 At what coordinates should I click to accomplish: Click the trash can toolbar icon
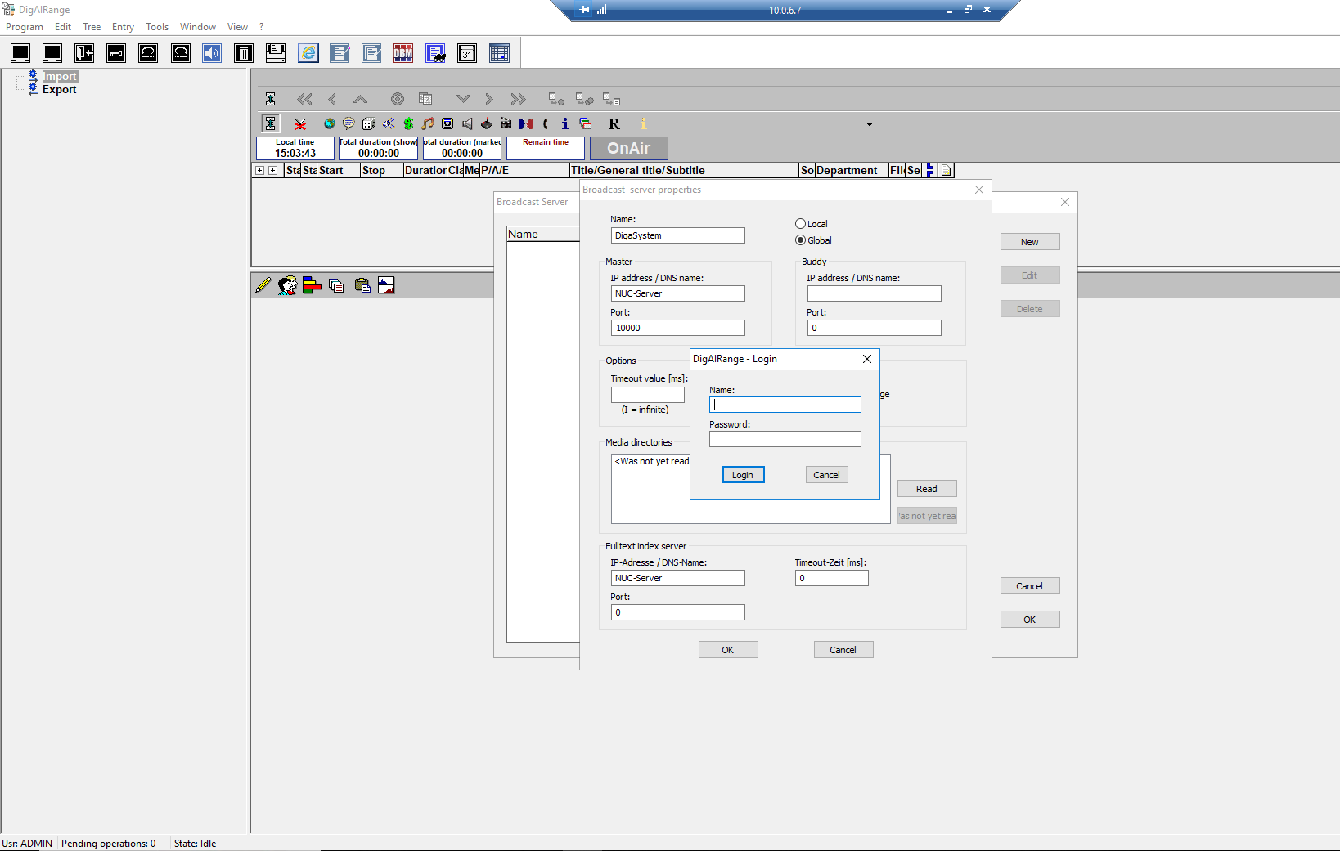tap(244, 54)
